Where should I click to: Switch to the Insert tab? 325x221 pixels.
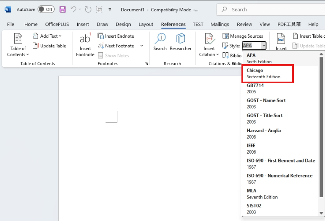(83, 24)
